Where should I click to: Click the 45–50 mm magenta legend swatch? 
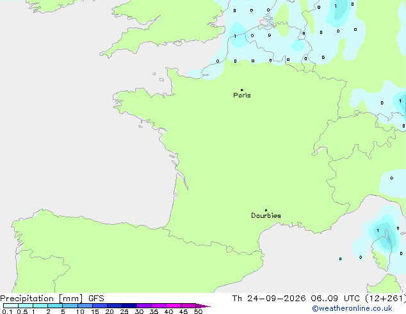188,306
